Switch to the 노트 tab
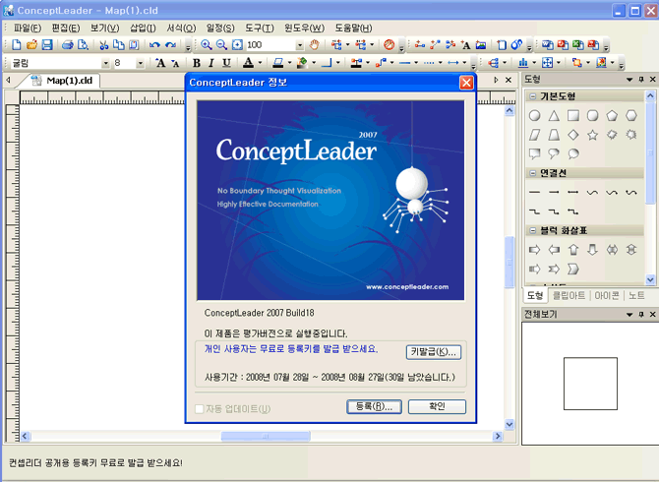The width and height of the screenshot is (659, 482). click(x=636, y=295)
